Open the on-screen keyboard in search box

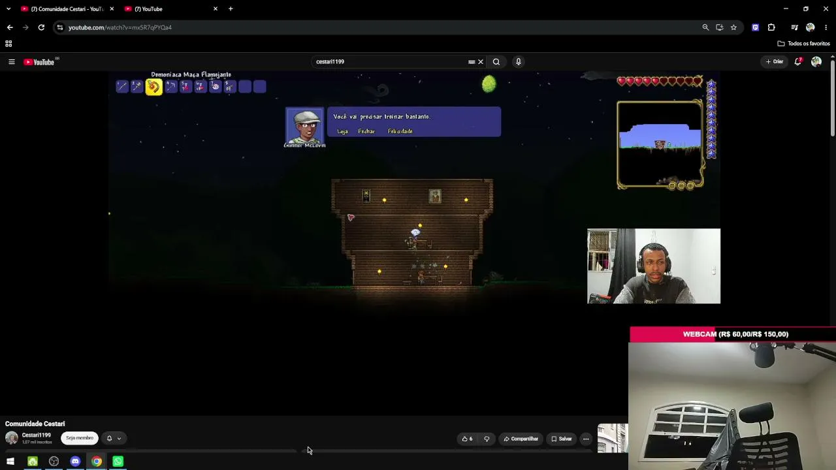pyautogui.click(x=472, y=62)
